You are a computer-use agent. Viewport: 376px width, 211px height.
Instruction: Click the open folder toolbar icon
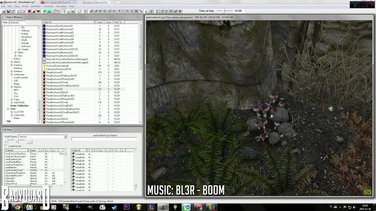(4, 11)
